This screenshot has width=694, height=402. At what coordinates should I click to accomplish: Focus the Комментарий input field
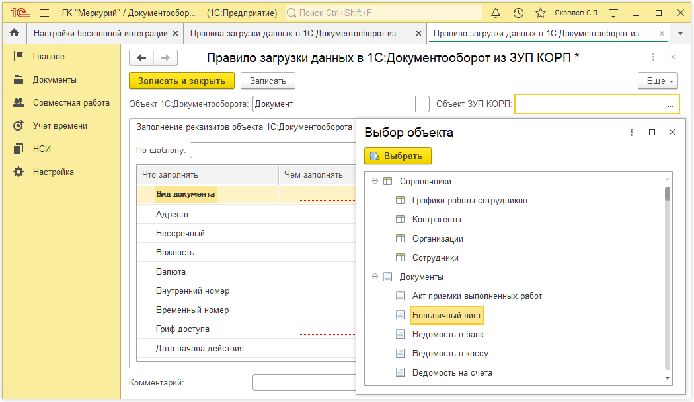coord(304,383)
